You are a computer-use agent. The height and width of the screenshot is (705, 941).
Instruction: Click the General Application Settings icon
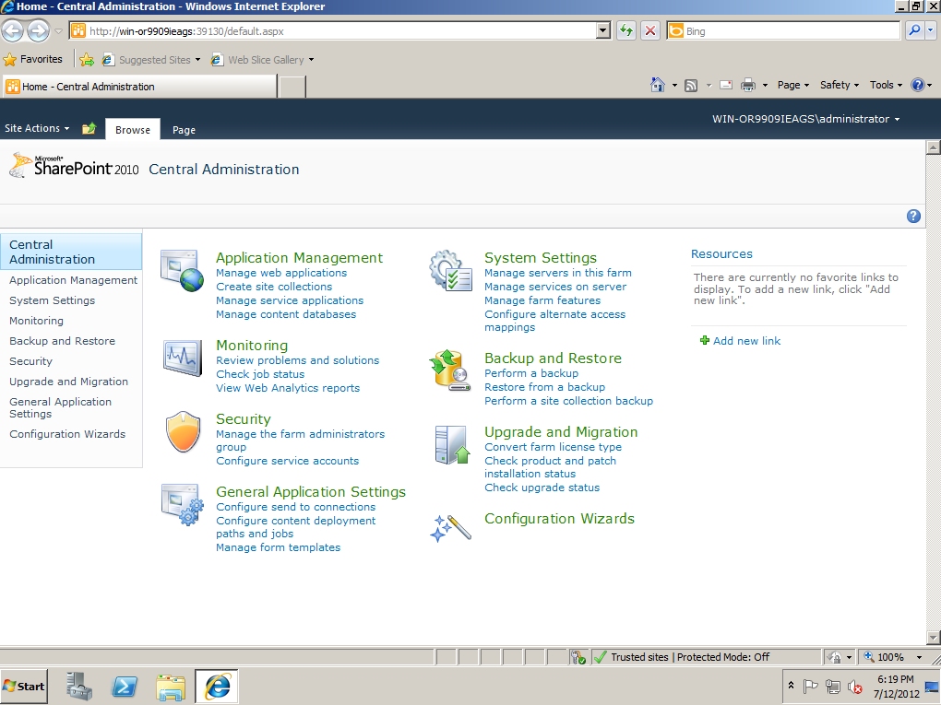pyautogui.click(x=181, y=505)
